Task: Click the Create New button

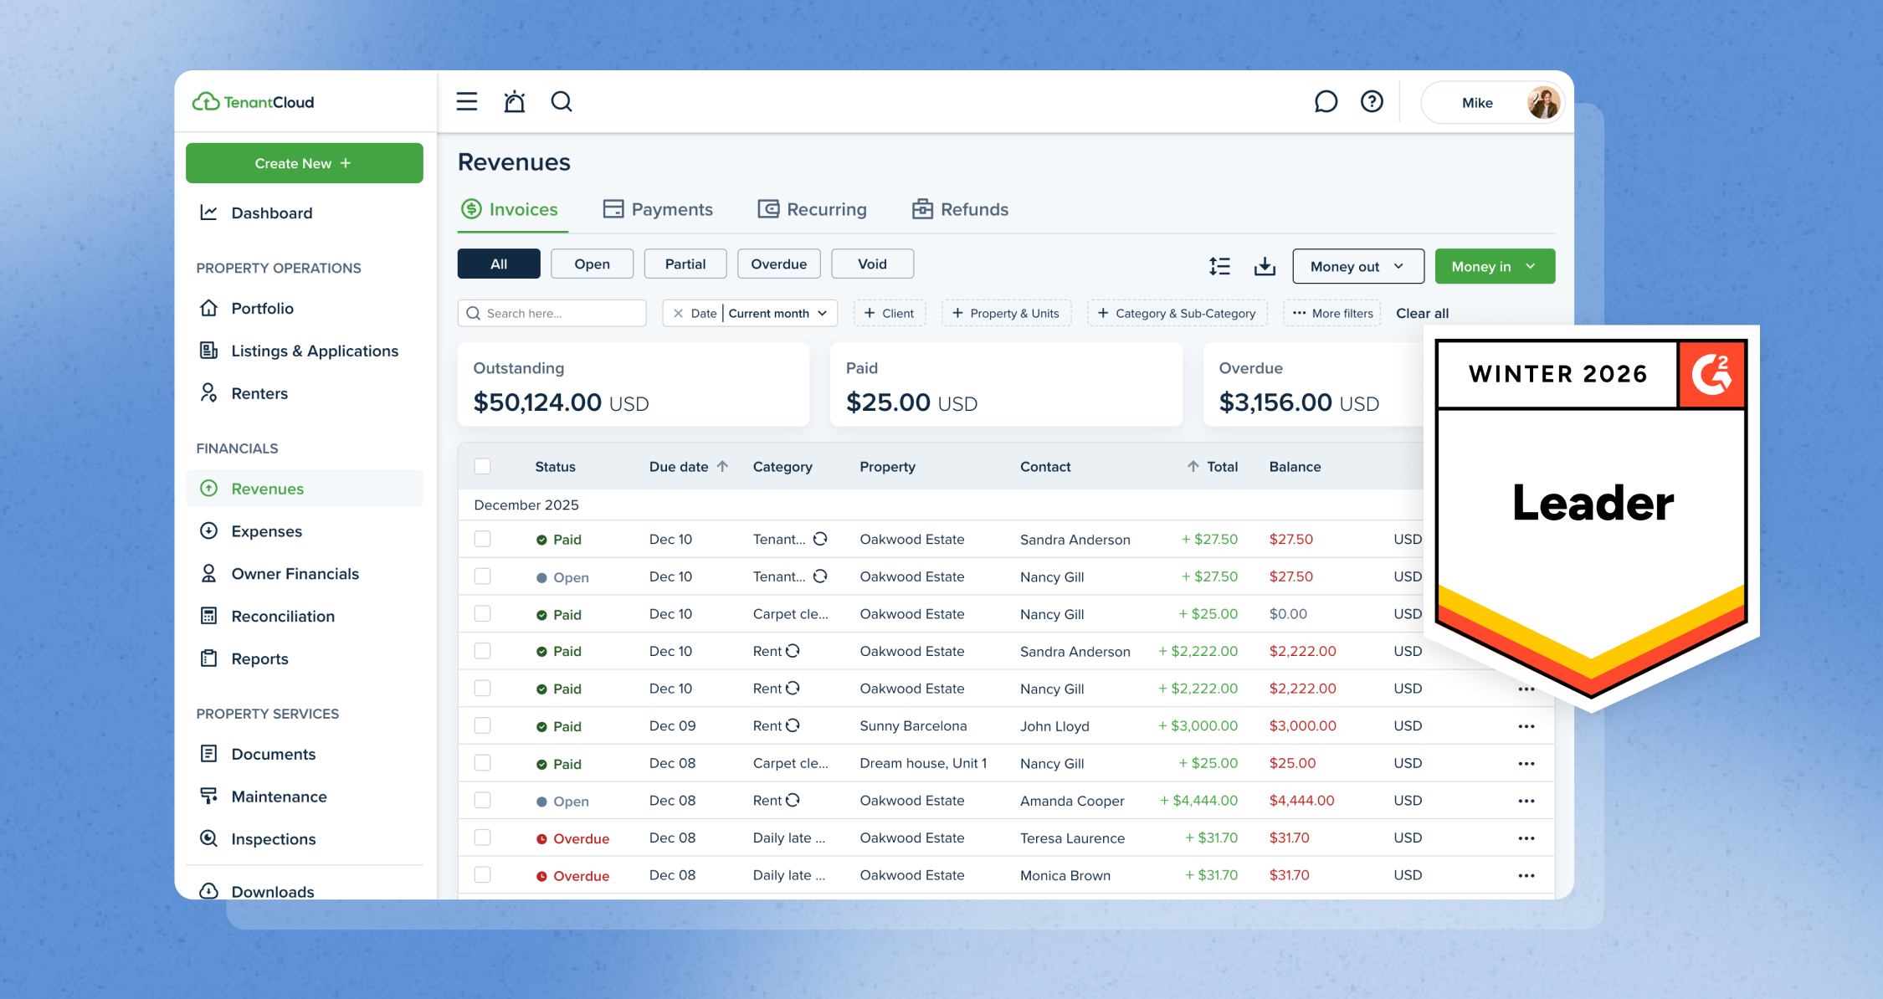Action: pos(304,163)
